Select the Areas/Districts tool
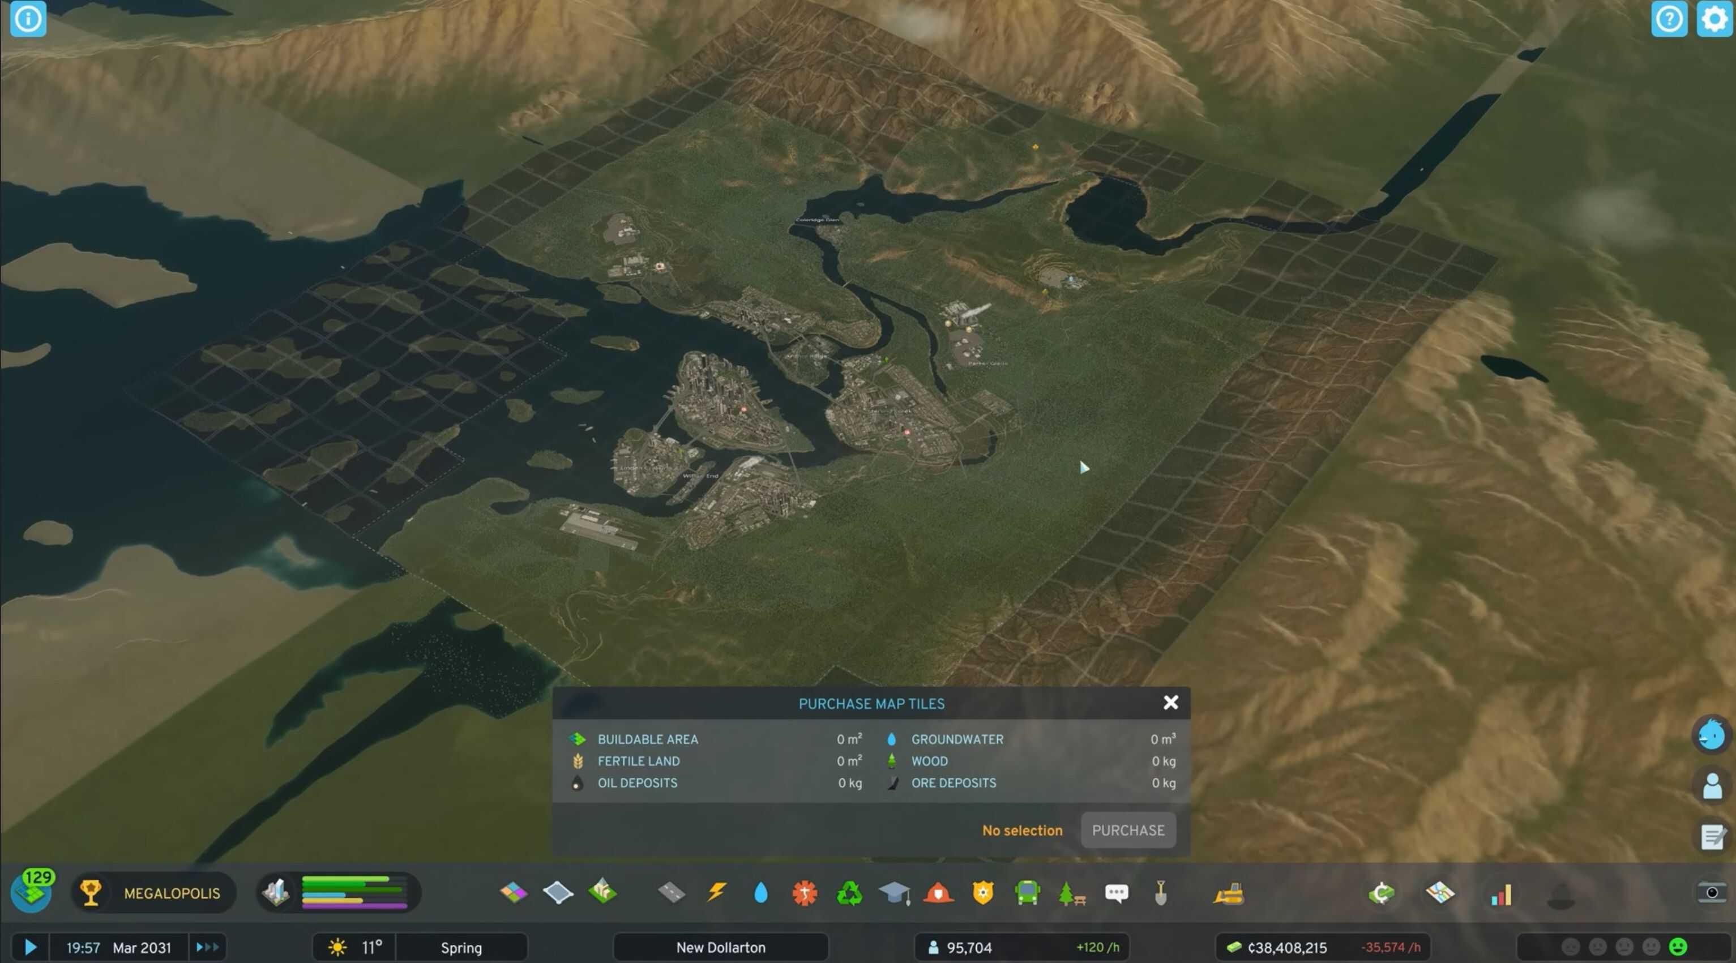 [x=558, y=893]
